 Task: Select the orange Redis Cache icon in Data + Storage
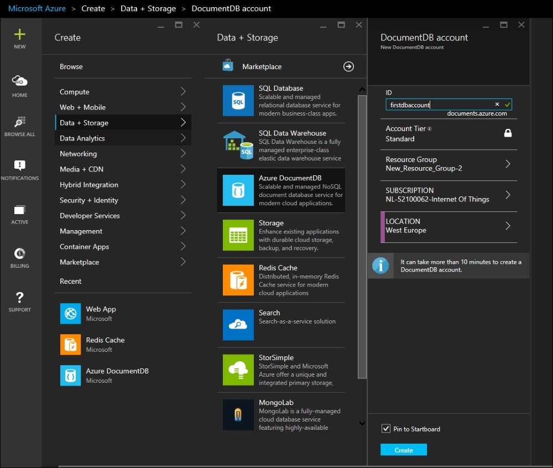coord(238,280)
